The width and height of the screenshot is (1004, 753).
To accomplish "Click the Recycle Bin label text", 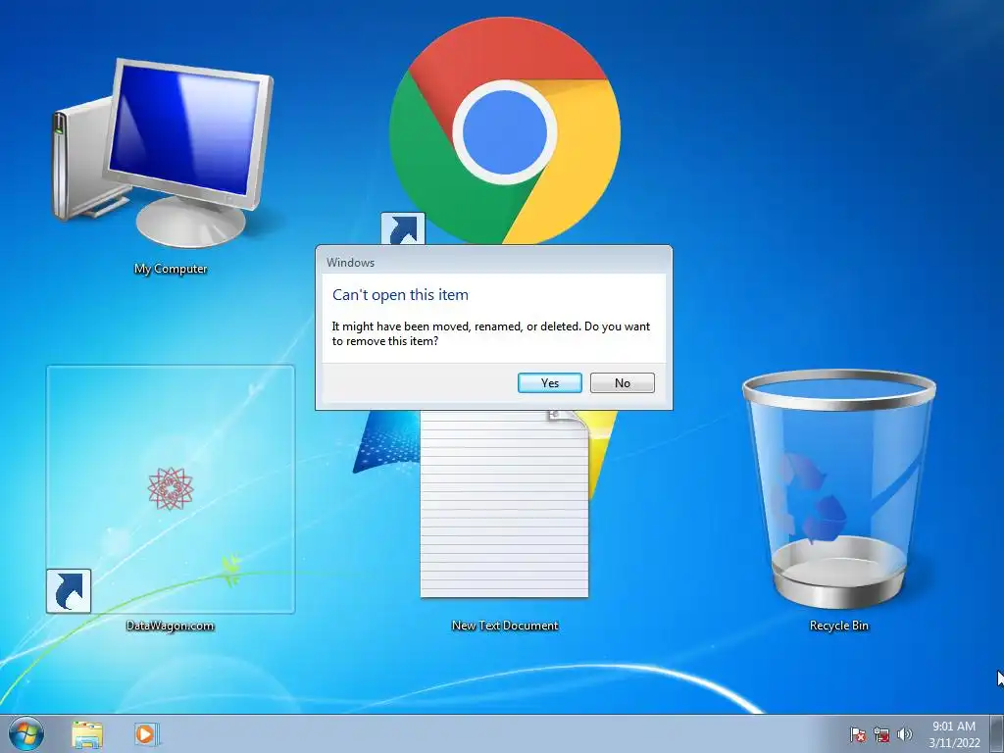I will (x=839, y=626).
